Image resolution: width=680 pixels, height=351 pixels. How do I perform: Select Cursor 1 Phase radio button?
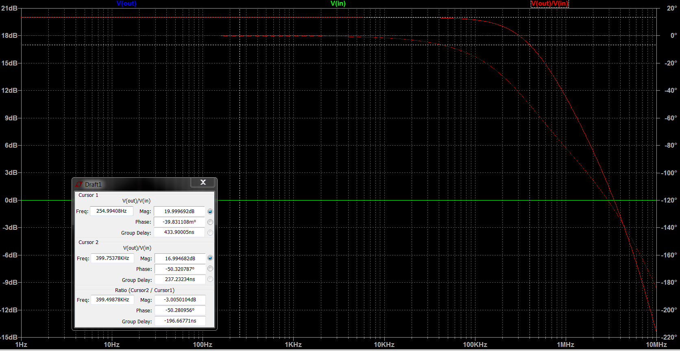[x=210, y=222]
